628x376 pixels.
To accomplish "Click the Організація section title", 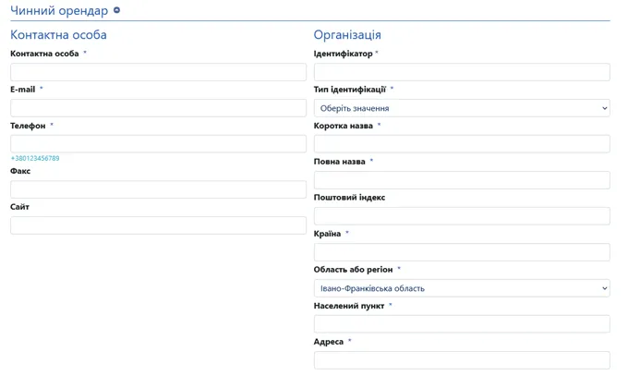I will click(x=347, y=35).
